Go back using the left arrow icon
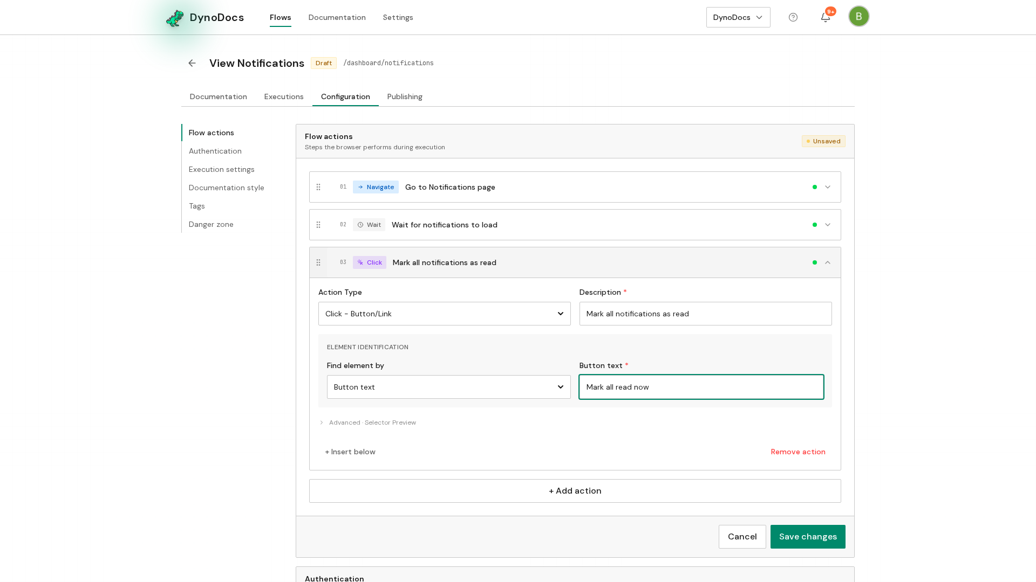1036x582 pixels. pyautogui.click(x=192, y=63)
